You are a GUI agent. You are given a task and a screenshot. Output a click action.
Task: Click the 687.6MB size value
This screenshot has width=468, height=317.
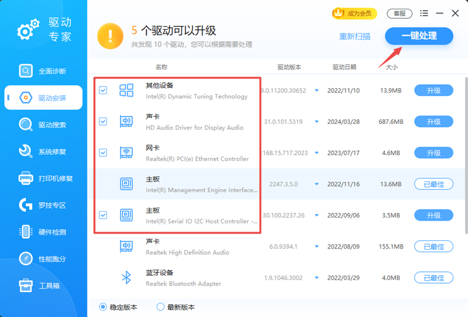(x=391, y=122)
